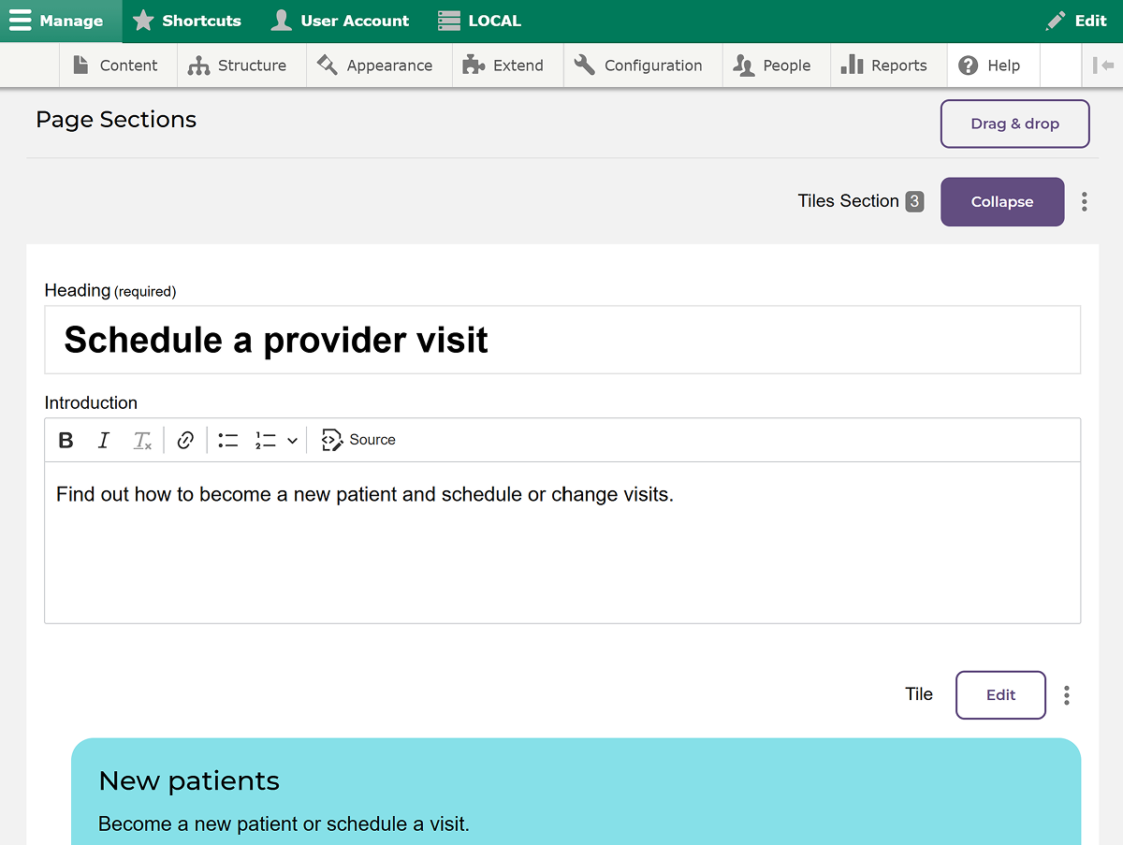Toggle Italic formatting in editor
Screen dimensions: 1123x845
[104, 440]
